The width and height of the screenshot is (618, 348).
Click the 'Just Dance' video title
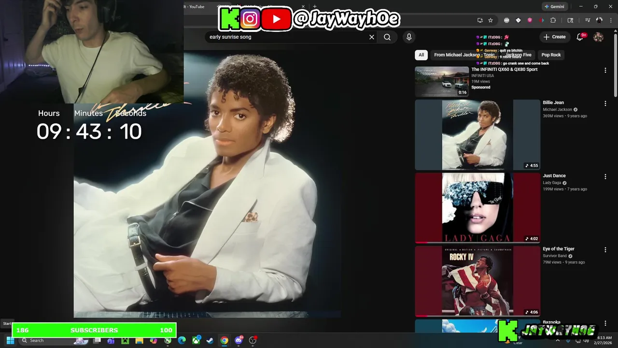[x=554, y=176]
